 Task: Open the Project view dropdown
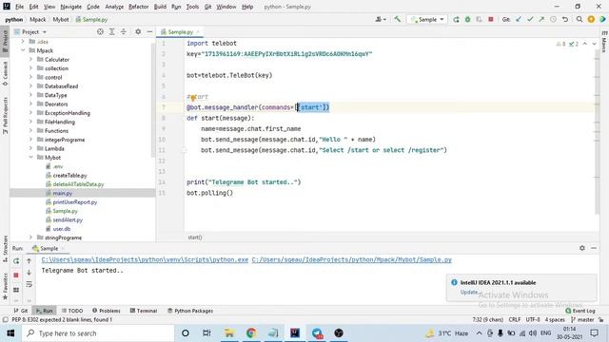point(30,31)
